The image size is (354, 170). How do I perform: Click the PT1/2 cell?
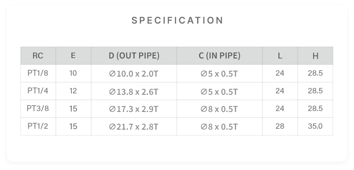click(38, 126)
